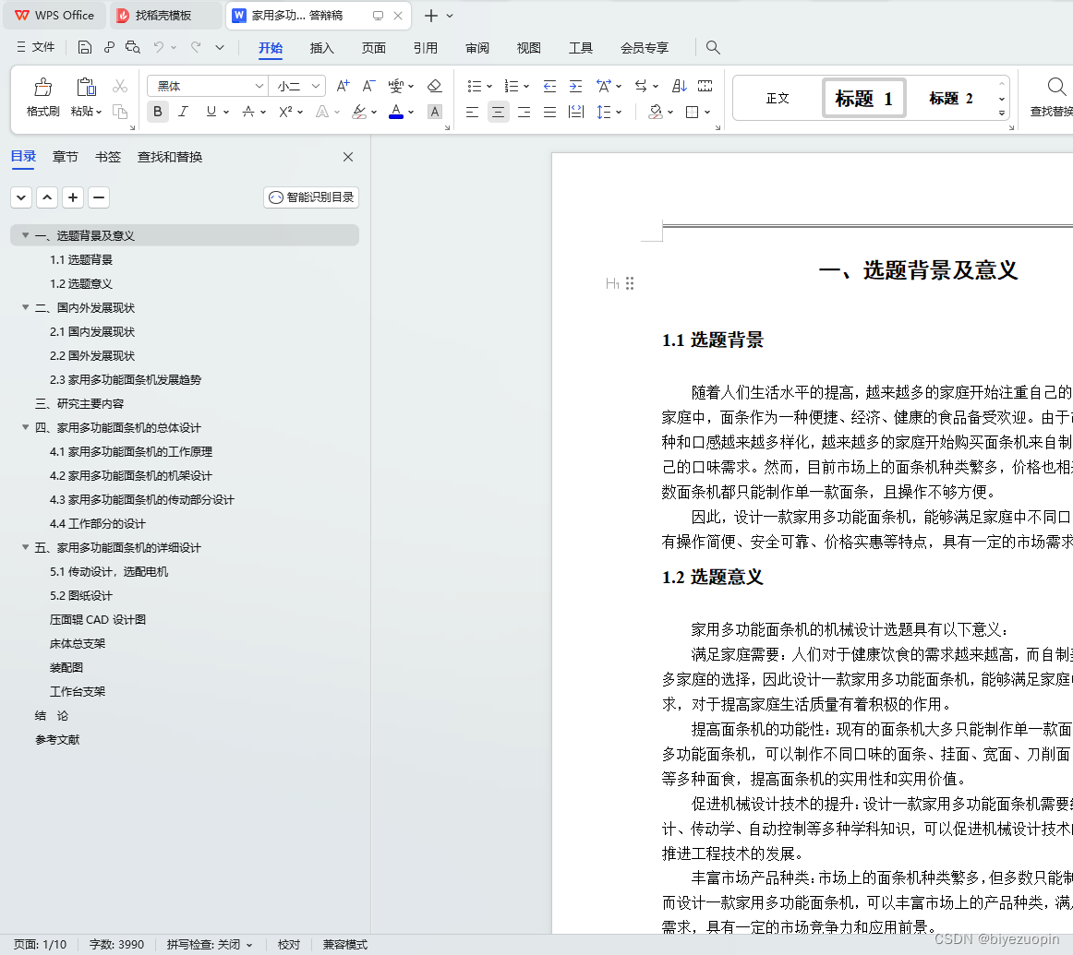1073x955 pixels.
Task: Click the font color A swatch
Action: click(x=395, y=113)
